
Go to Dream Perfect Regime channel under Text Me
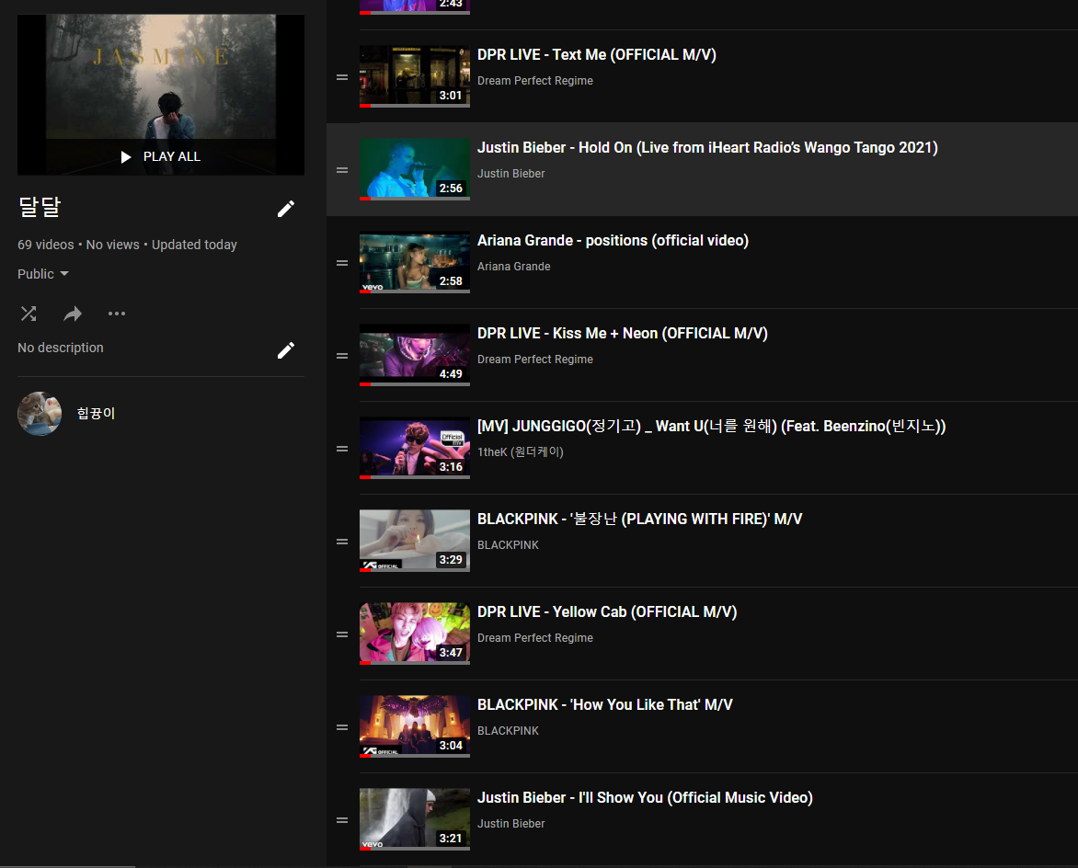[x=534, y=81]
